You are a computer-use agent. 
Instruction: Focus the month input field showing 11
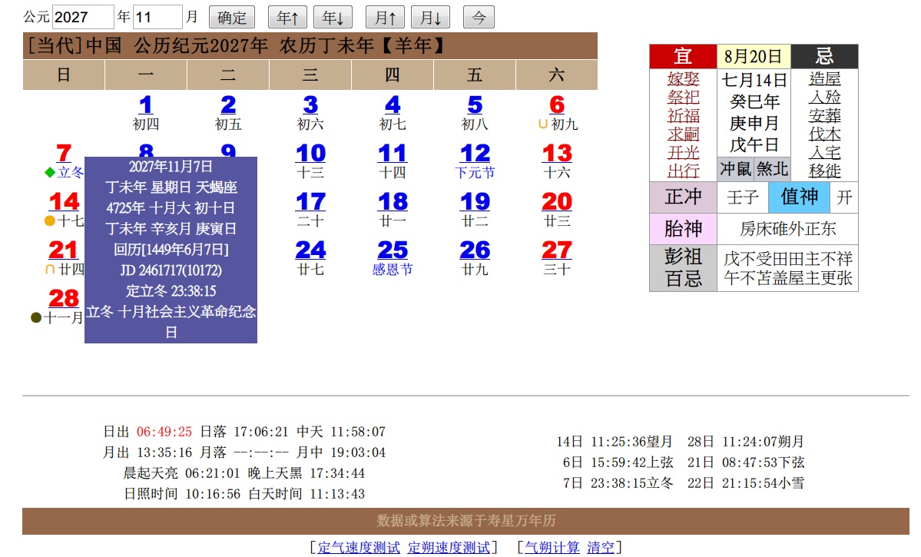[x=157, y=17]
